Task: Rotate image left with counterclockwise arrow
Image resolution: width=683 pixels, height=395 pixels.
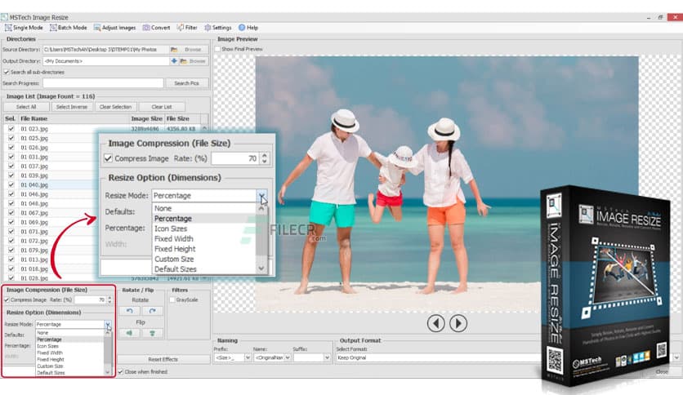Action: coord(129,311)
